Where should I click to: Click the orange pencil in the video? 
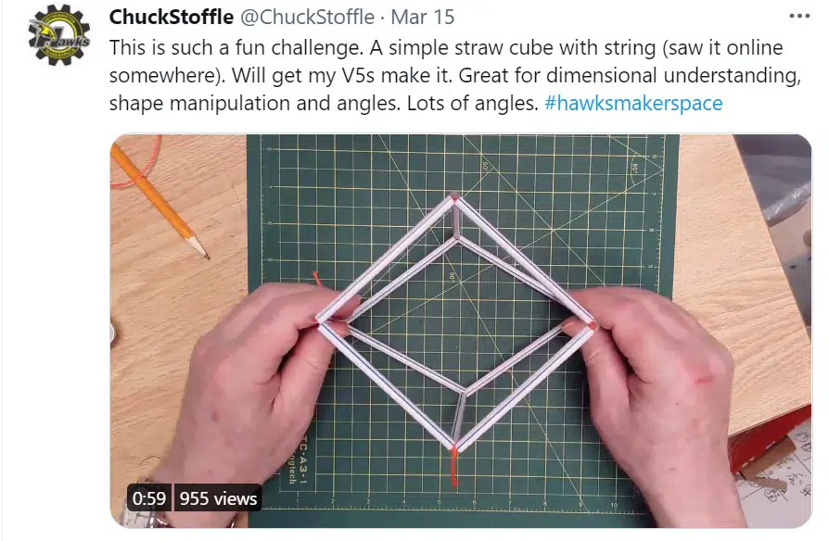159,201
